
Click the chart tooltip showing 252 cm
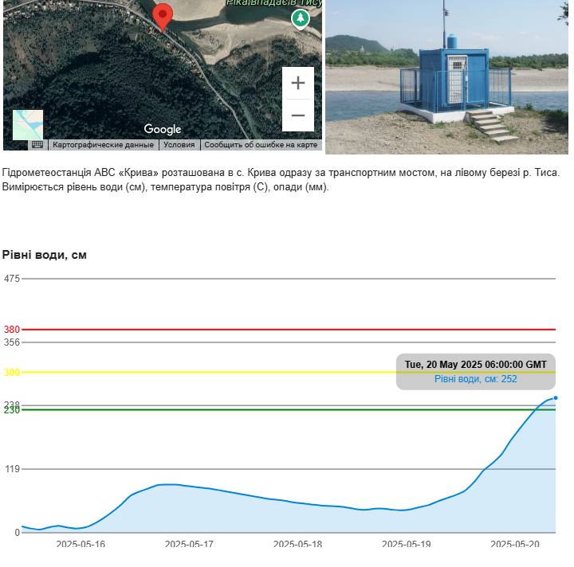(475, 371)
